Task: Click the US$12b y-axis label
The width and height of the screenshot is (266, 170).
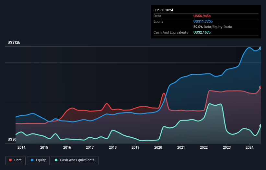Action: pyautogui.click(x=14, y=42)
